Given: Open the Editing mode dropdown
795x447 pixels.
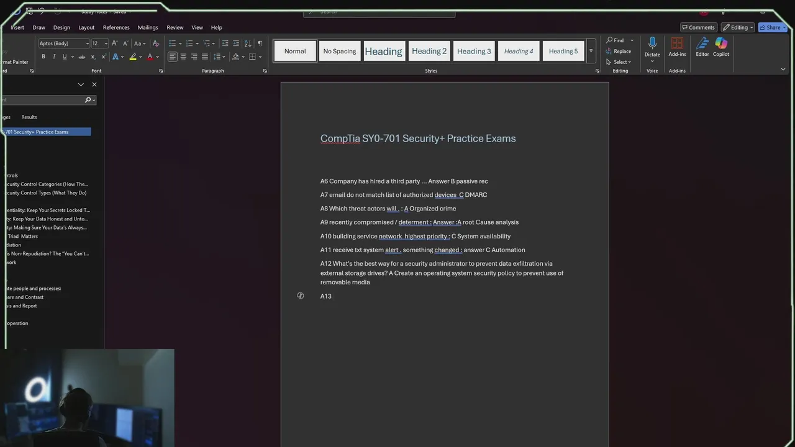Looking at the screenshot, I should (x=738, y=27).
